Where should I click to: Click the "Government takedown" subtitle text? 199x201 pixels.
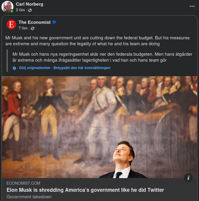coord(29,197)
